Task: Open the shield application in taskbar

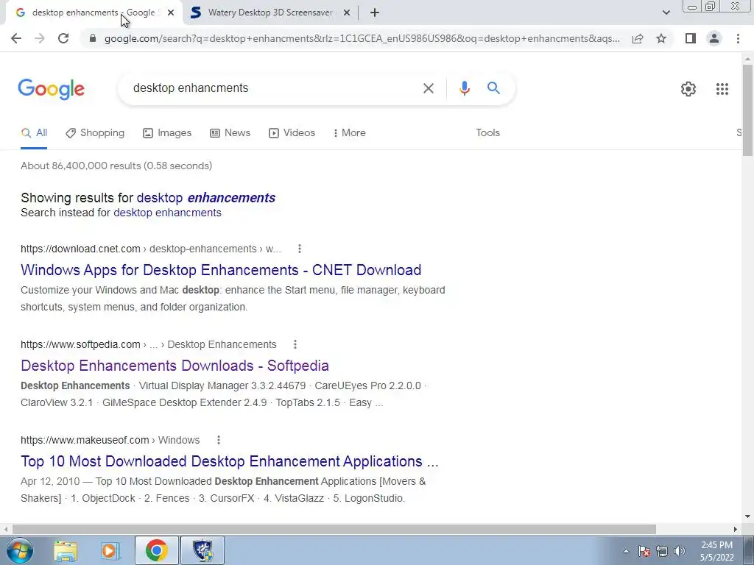Action: click(x=202, y=550)
